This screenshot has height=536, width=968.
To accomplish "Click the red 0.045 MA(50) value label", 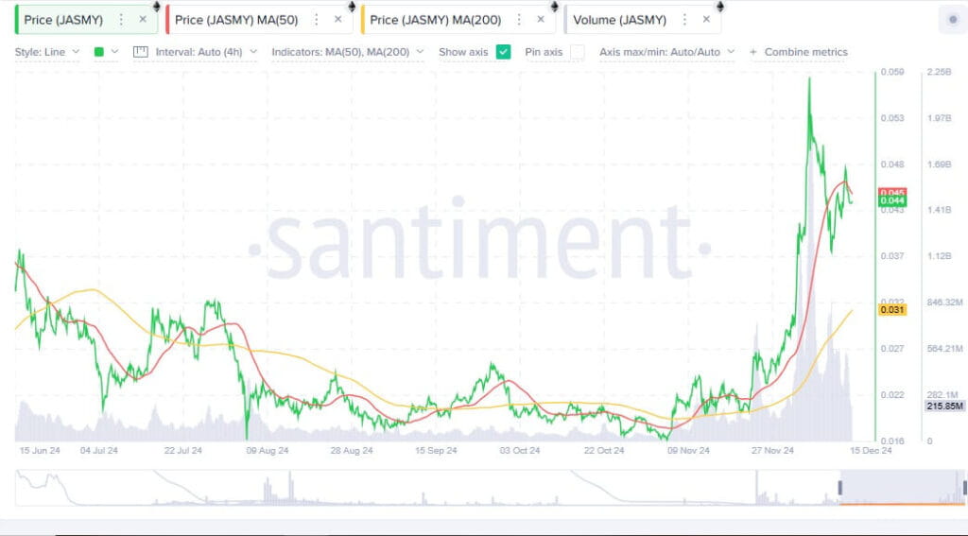I will (892, 193).
